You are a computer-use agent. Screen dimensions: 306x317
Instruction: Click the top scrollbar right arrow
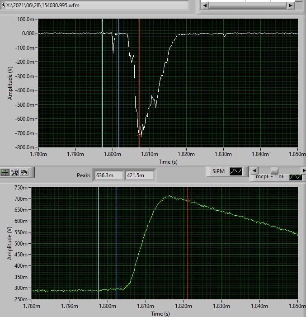click(291, 6)
